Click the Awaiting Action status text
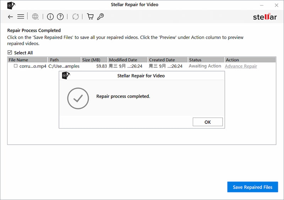This screenshot has width=284, height=200. tap(205, 66)
